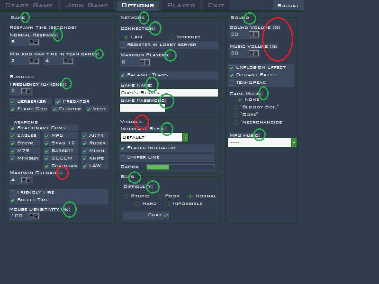The width and height of the screenshot is (379, 284).
Task: Increase the Normal Respawn time value
Action: click(32, 42)
